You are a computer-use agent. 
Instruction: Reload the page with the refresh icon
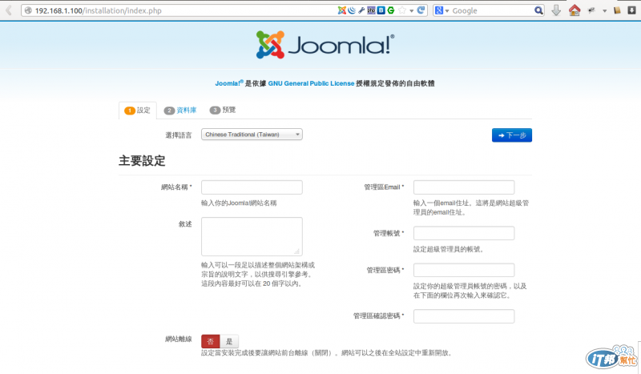point(421,10)
